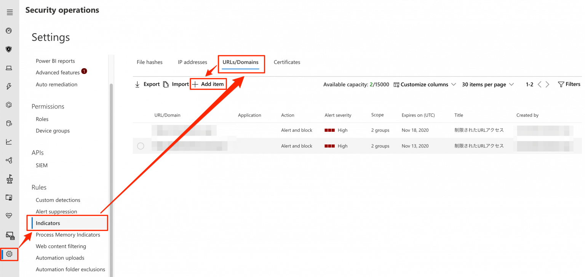585x277 pixels.
Task: Open the settings gear icon
Action: (8, 254)
